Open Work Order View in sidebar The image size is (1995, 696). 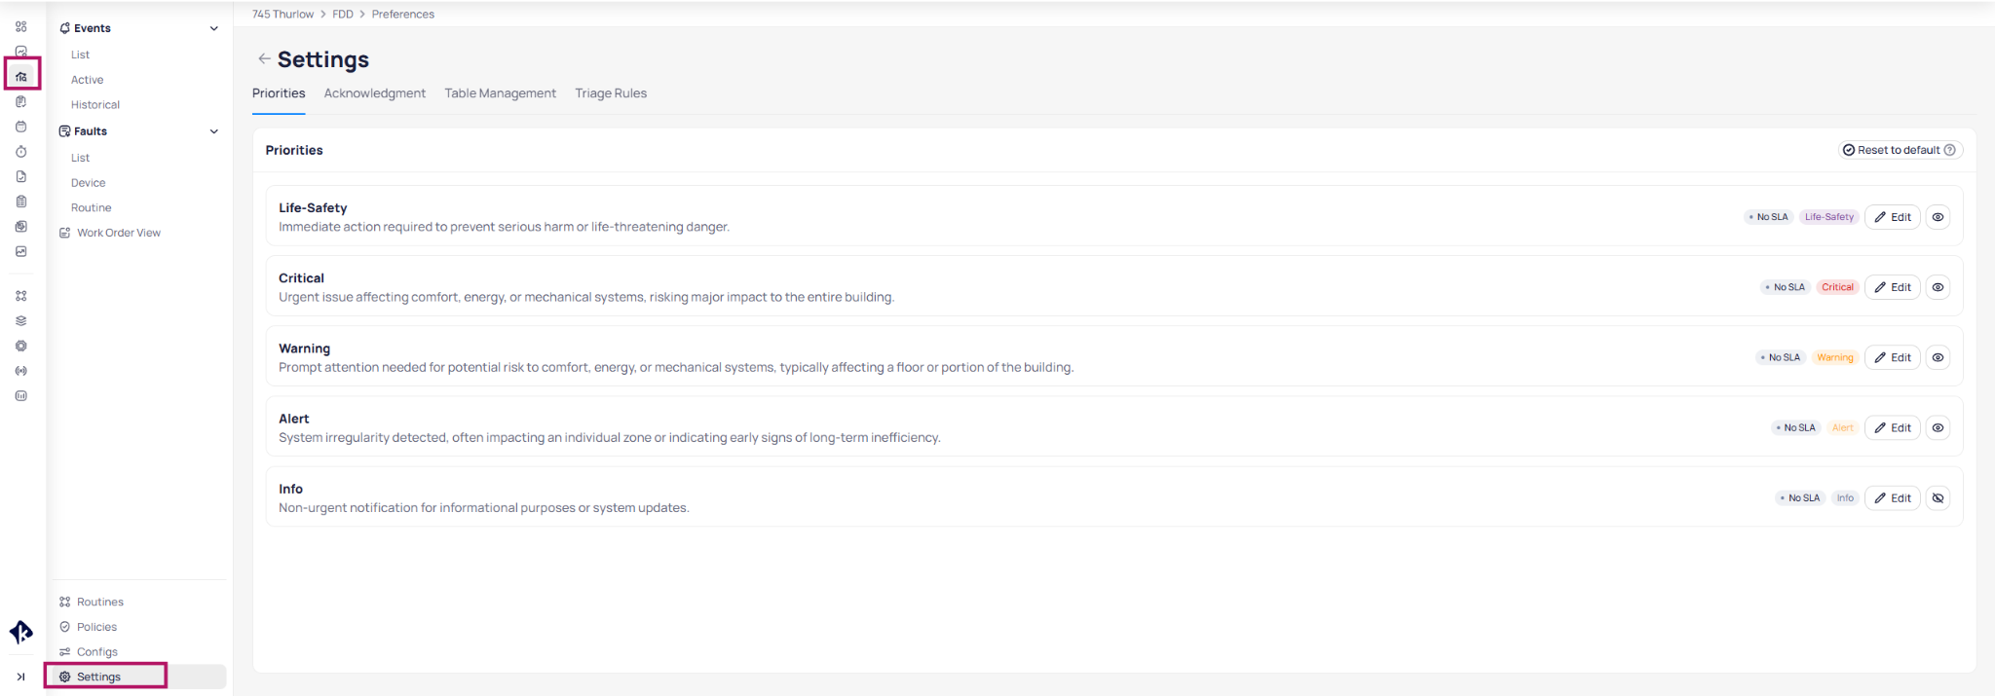pos(118,233)
